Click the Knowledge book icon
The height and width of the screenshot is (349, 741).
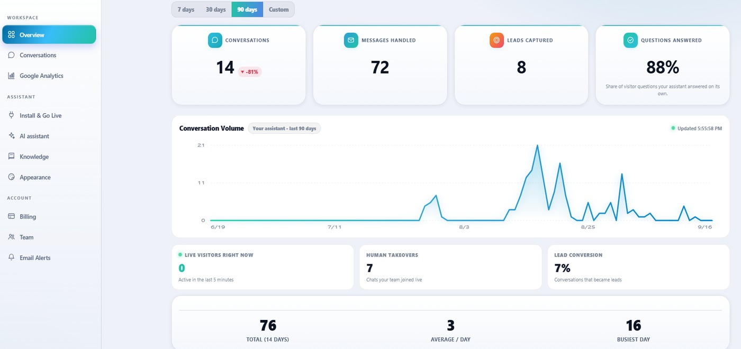pos(11,157)
